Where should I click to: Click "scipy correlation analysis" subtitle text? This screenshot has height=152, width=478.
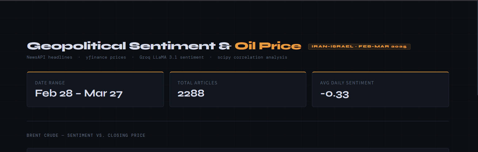[252, 57]
